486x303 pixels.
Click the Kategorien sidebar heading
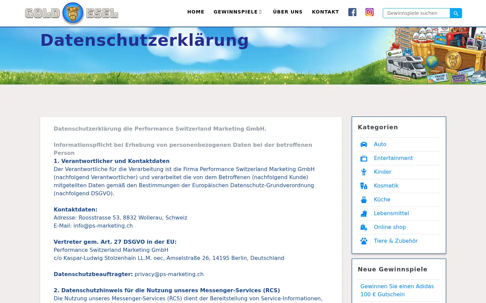coord(378,127)
